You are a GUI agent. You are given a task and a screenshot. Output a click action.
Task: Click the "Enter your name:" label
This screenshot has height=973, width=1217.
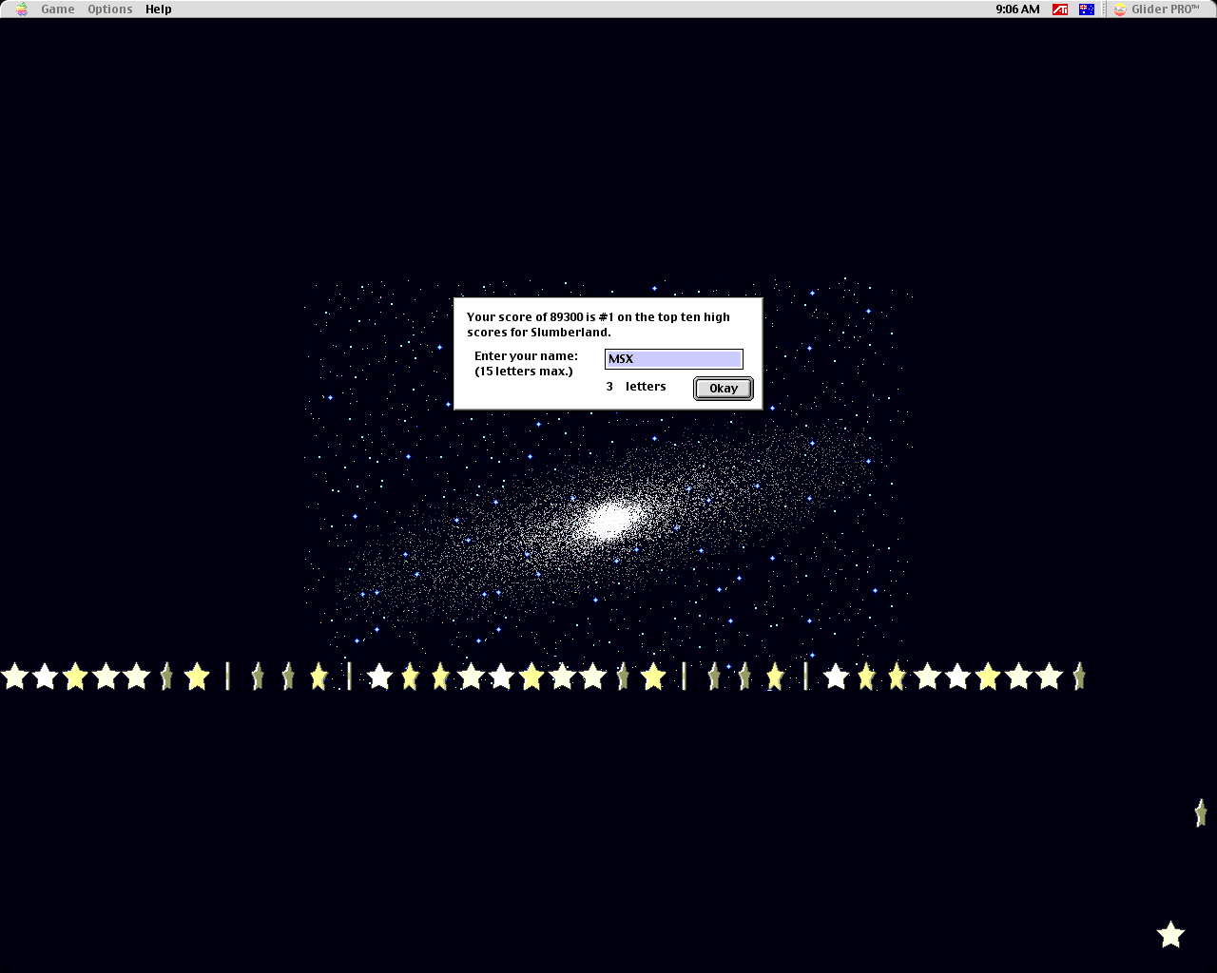click(x=526, y=356)
